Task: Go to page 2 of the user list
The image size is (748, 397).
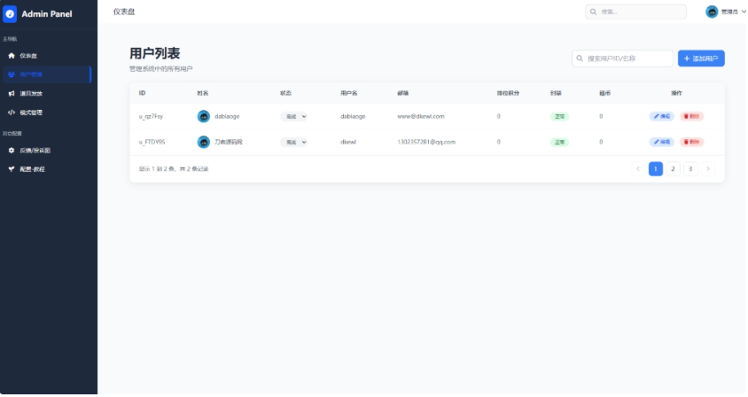Action: tap(673, 168)
